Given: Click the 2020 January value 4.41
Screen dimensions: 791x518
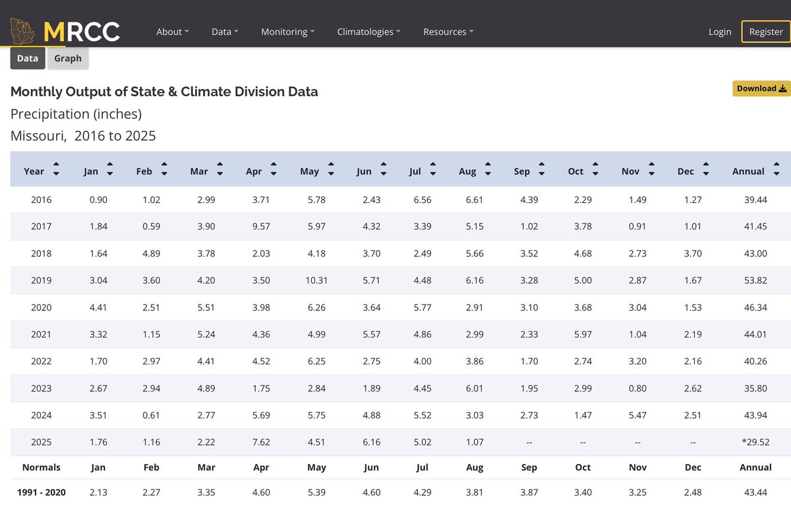Looking at the screenshot, I should (98, 307).
